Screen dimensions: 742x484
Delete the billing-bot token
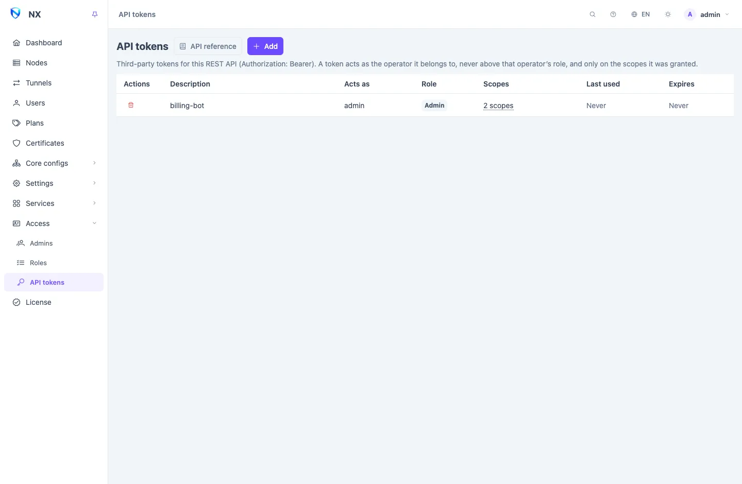tap(131, 105)
